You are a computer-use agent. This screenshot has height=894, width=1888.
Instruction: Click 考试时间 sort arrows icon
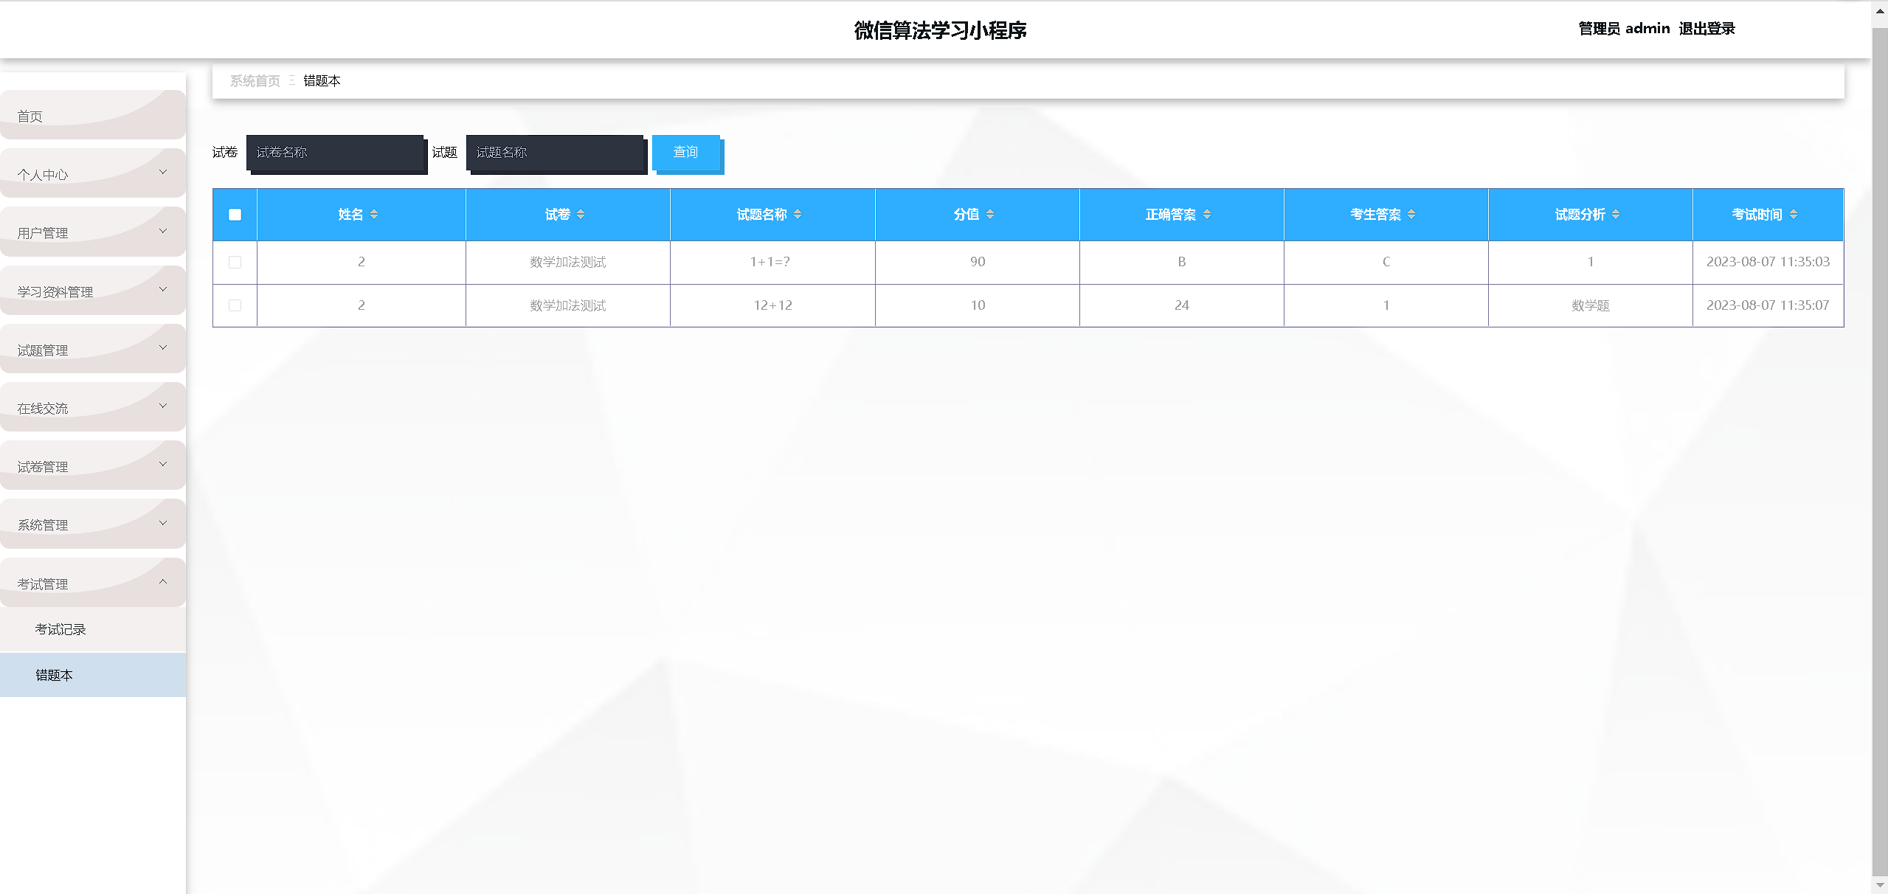pyautogui.click(x=1794, y=215)
